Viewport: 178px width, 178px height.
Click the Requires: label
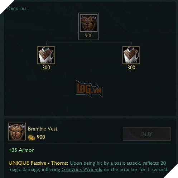click(17, 9)
